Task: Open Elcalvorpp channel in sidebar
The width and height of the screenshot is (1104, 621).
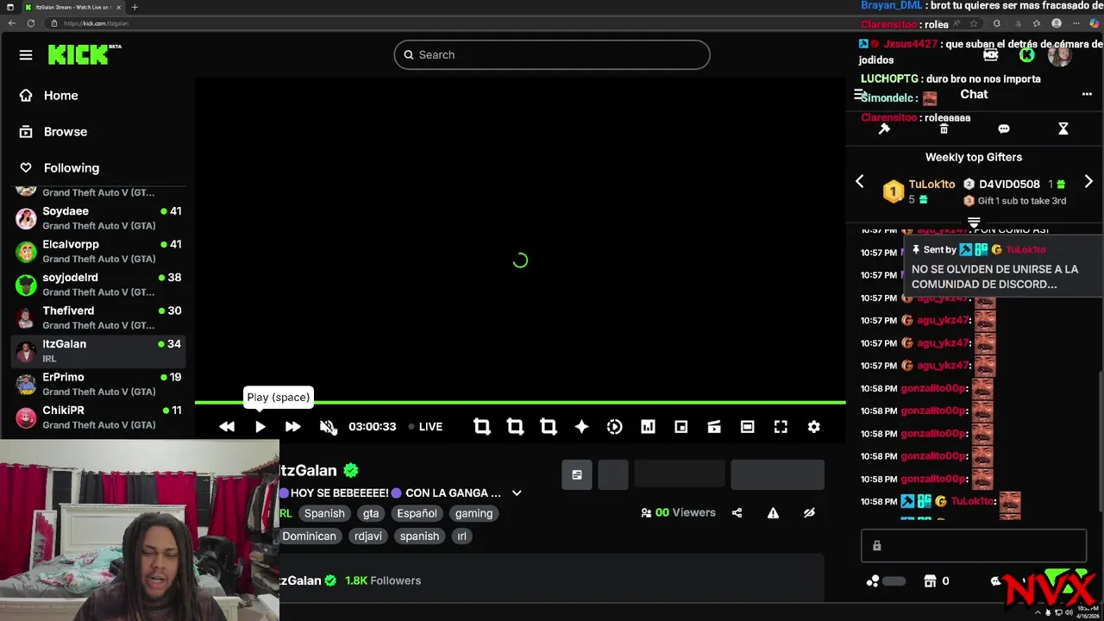Action: (98, 251)
